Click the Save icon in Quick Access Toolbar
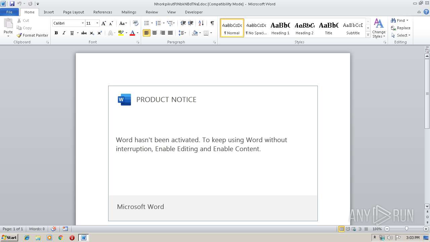 pos(12,4)
